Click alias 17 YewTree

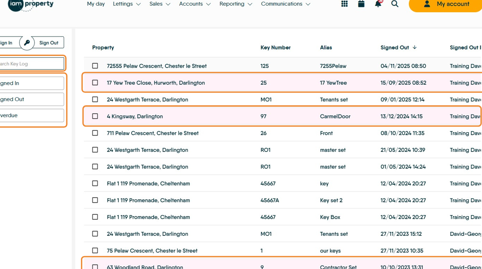point(333,83)
